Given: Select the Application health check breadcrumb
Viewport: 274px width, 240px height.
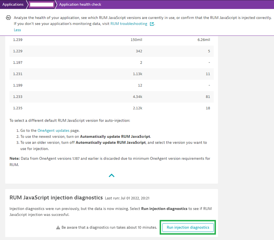Looking at the screenshot, I should click(80, 4).
